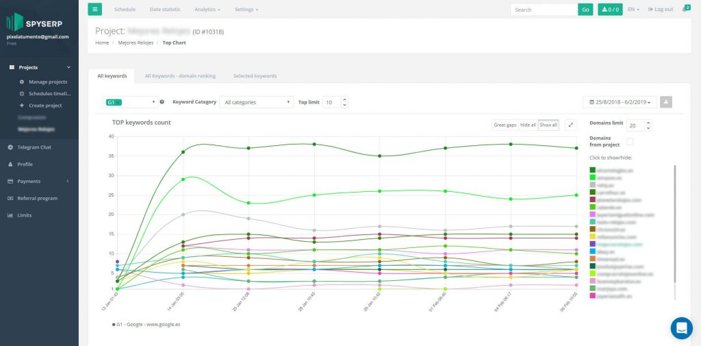
Task: Toggle G1 Google series in chart legend
Action: [146, 324]
